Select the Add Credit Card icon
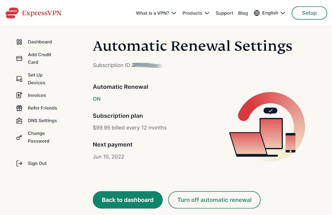 click(19, 58)
